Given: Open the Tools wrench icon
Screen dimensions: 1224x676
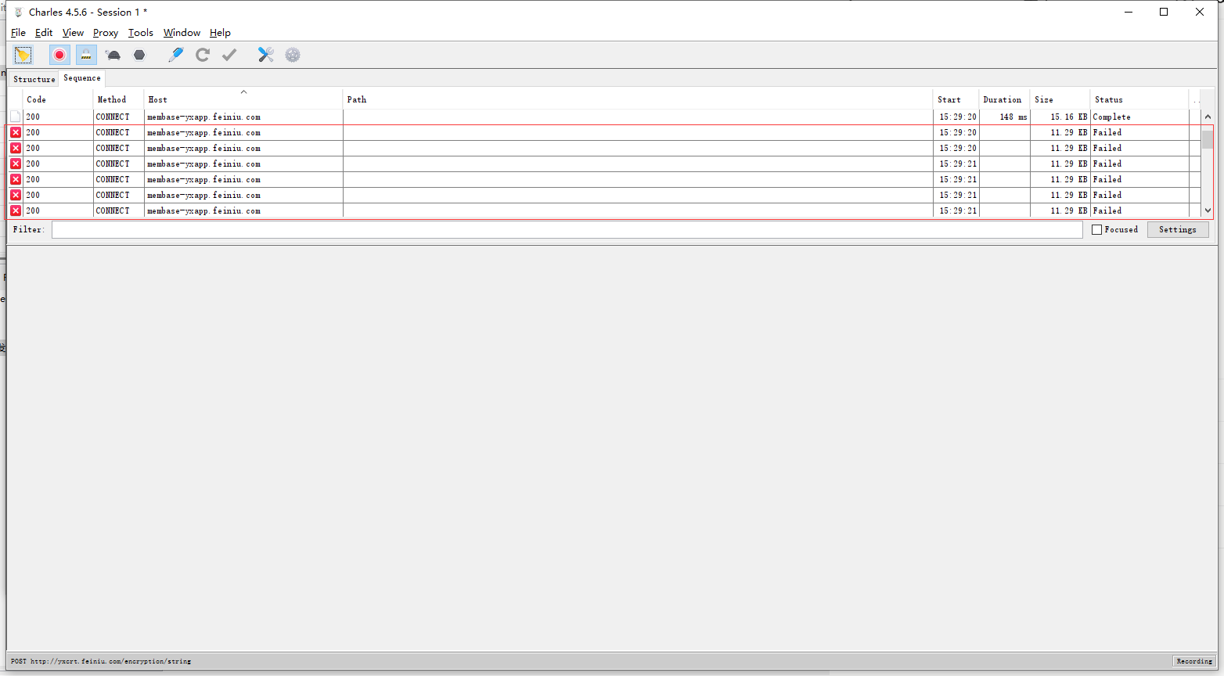Looking at the screenshot, I should click(266, 55).
